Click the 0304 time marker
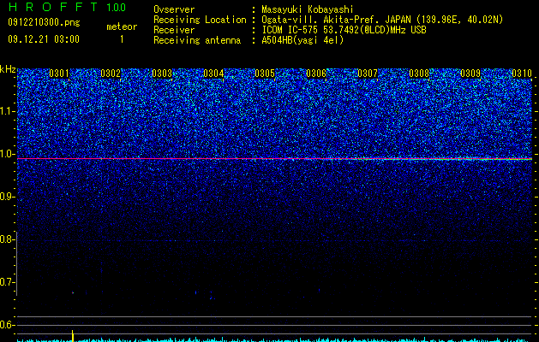 coord(213,74)
